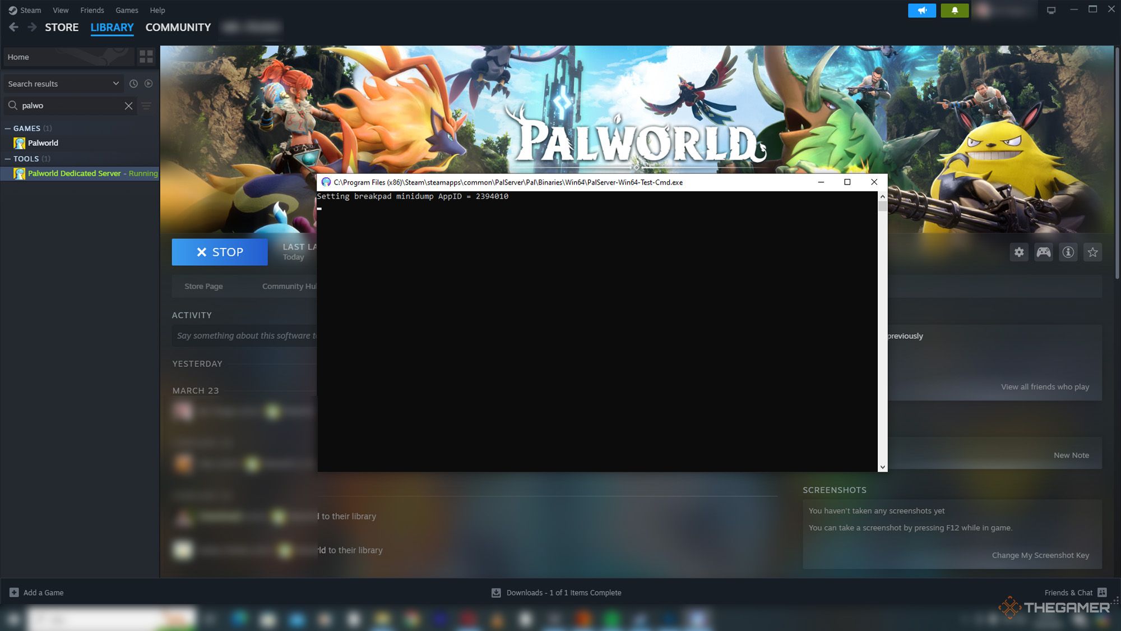
Task: Open the Community Hub link
Action: [289, 286]
